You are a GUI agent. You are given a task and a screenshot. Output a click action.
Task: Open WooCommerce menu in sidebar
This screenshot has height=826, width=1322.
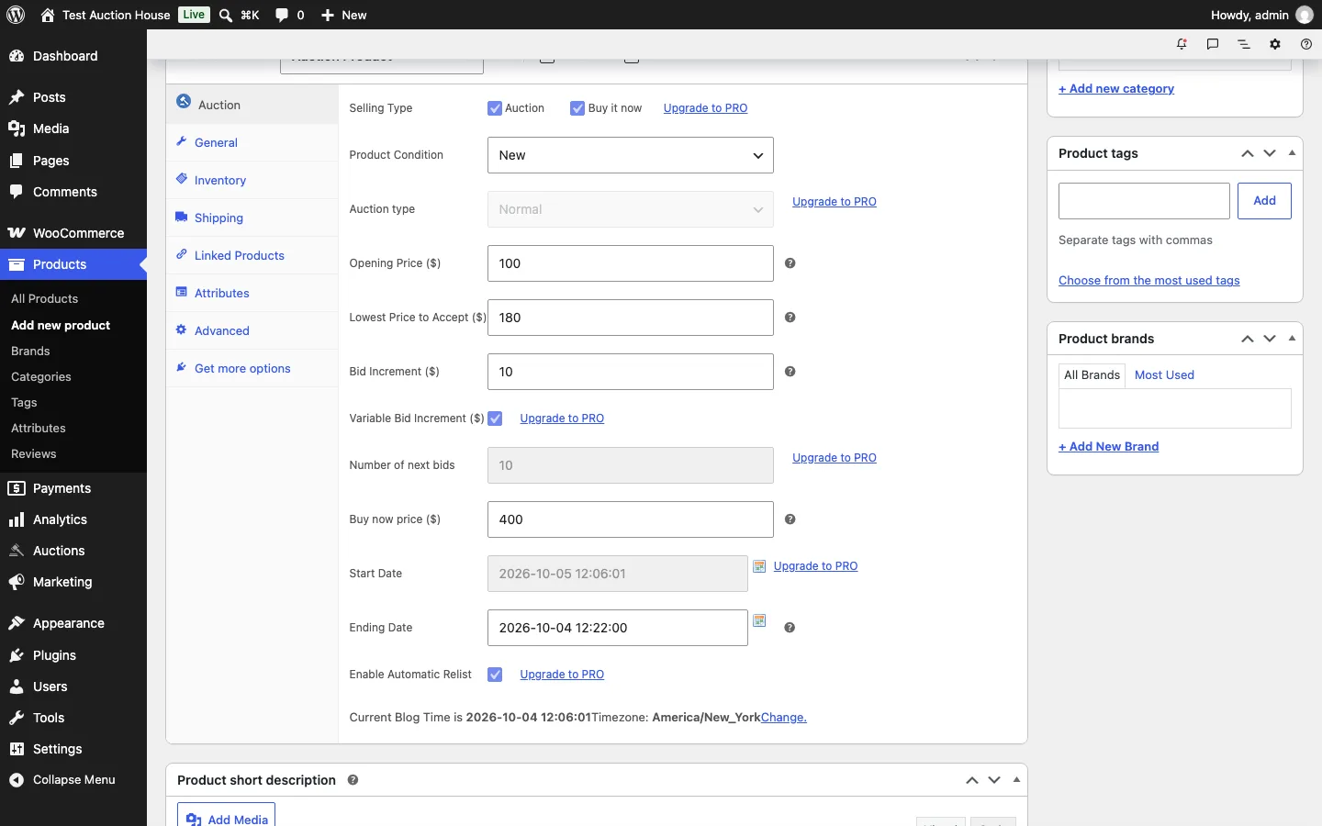click(x=73, y=233)
